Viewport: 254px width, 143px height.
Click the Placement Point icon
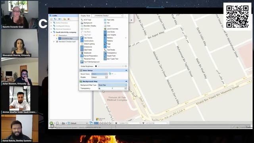point(82,59)
